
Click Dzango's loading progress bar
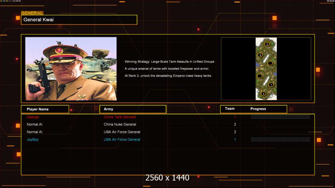(281, 117)
